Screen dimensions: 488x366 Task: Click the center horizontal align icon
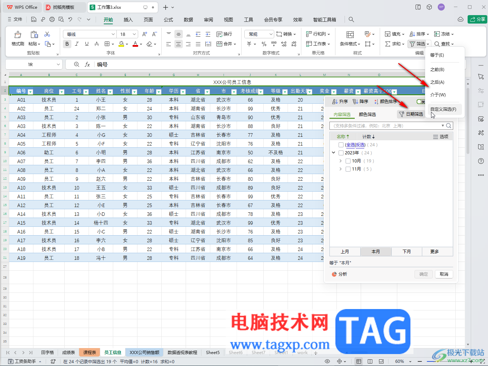pyautogui.click(x=178, y=44)
